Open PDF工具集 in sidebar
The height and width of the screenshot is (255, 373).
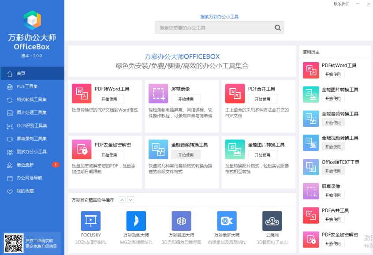tap(32, 86)
